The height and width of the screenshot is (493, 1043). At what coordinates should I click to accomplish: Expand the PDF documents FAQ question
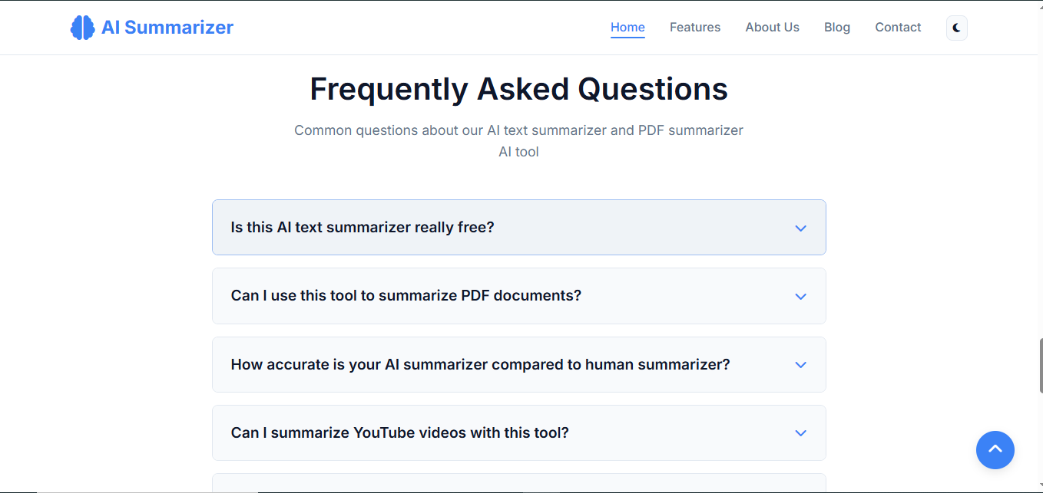pyautogui.click(x=406, y=296)
